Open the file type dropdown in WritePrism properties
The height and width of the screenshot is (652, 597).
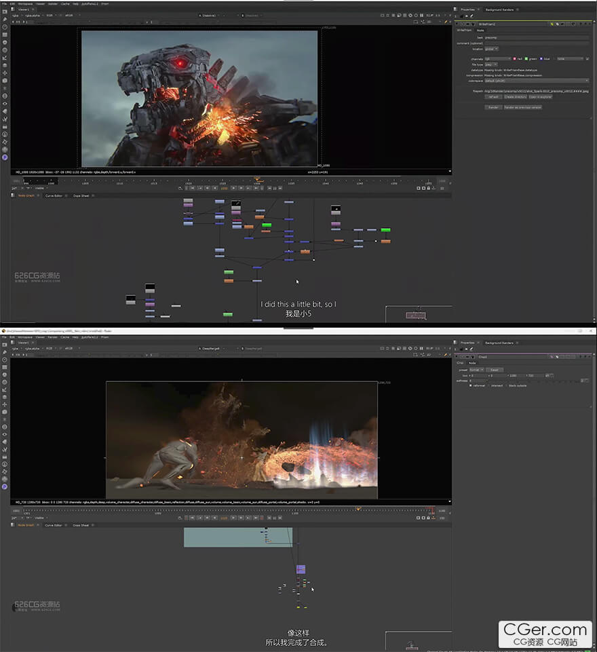(491, 64)
